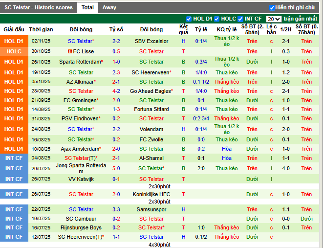Click the 0:1 1/2 odds in AZ Alkmaar row
This screenshot has height=248, width=323.
point(201,82)
